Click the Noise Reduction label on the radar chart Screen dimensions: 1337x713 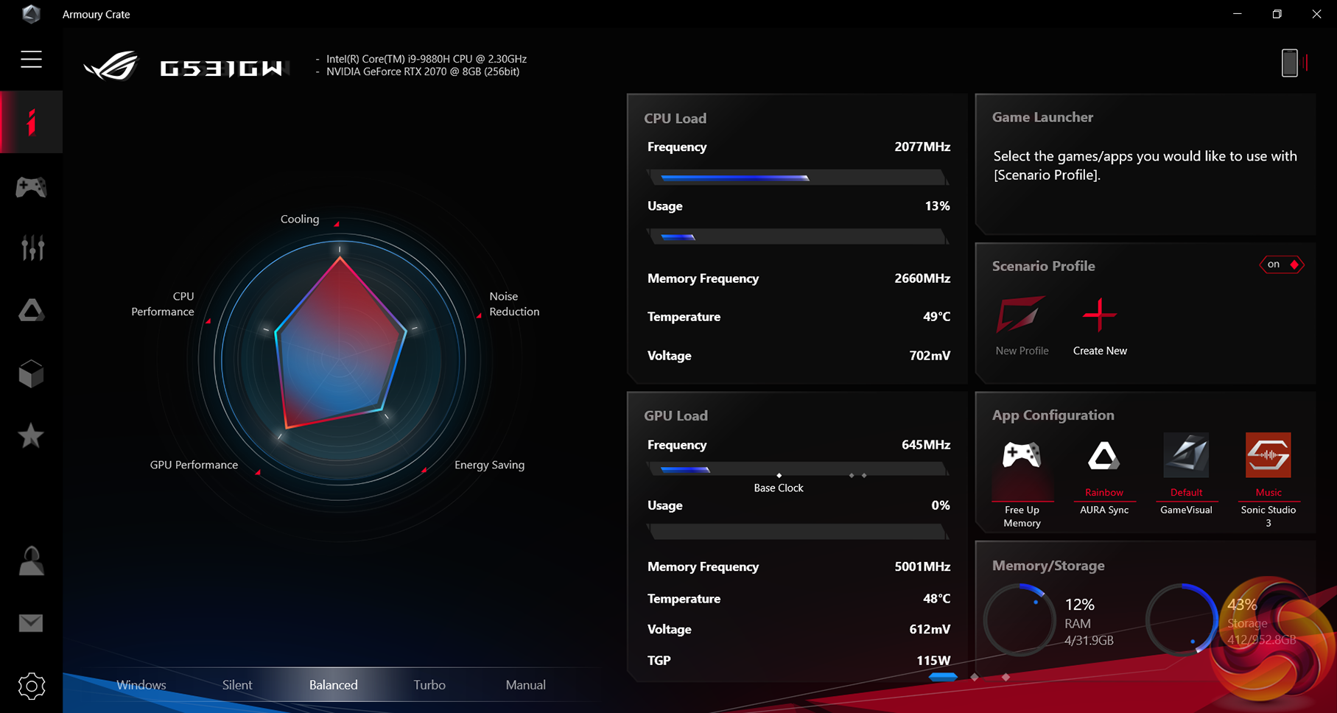514,304
